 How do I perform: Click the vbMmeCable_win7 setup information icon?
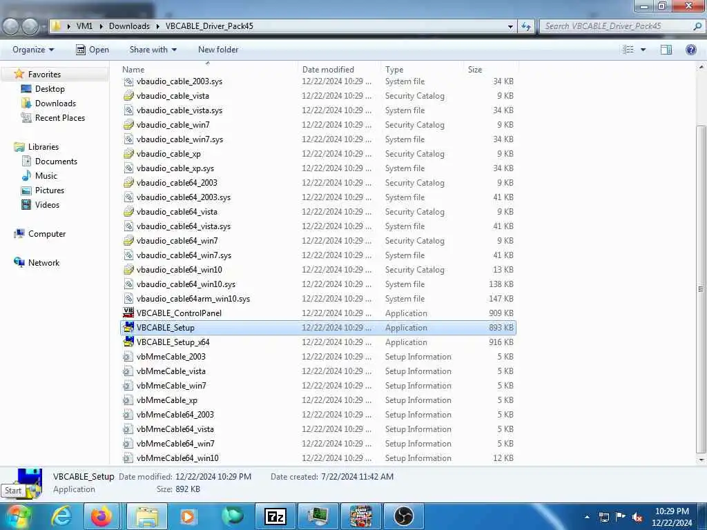coord(128,385)
